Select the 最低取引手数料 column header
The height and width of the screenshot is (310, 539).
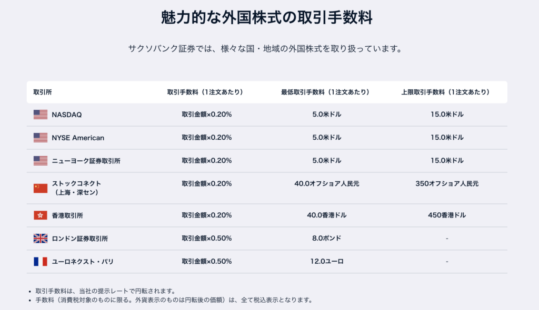pos(325,92)
